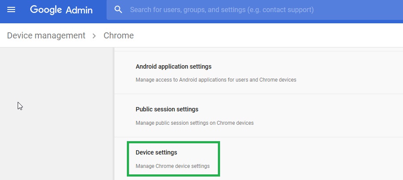The height and width of the screenshot is (180, 403).
Task: Click the blue header area between menu and logo
Action: tap(22, 10)
